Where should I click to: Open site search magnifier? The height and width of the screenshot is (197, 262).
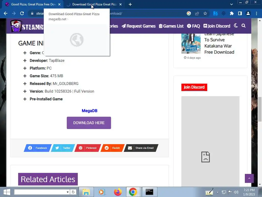[x=244, y=26]
